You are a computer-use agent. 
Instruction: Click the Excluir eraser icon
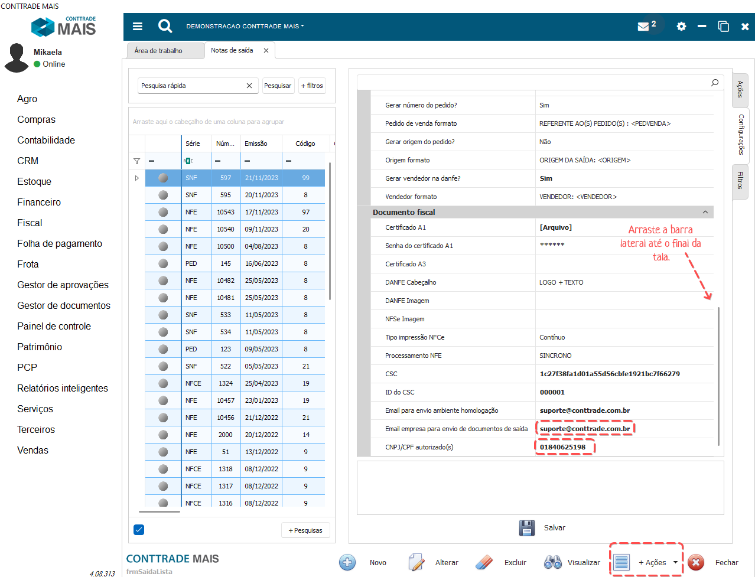(x=484, y=562)
